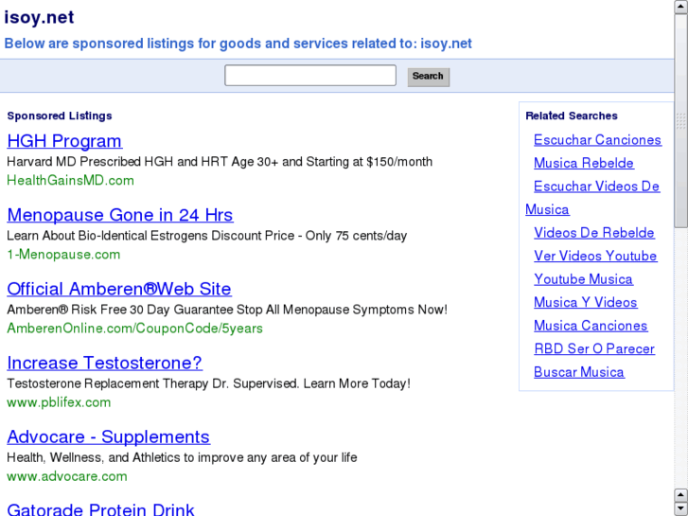This screenshot has height=516, width=688.
Task: Click the Related Searches heading
Action: coord(572,116)
